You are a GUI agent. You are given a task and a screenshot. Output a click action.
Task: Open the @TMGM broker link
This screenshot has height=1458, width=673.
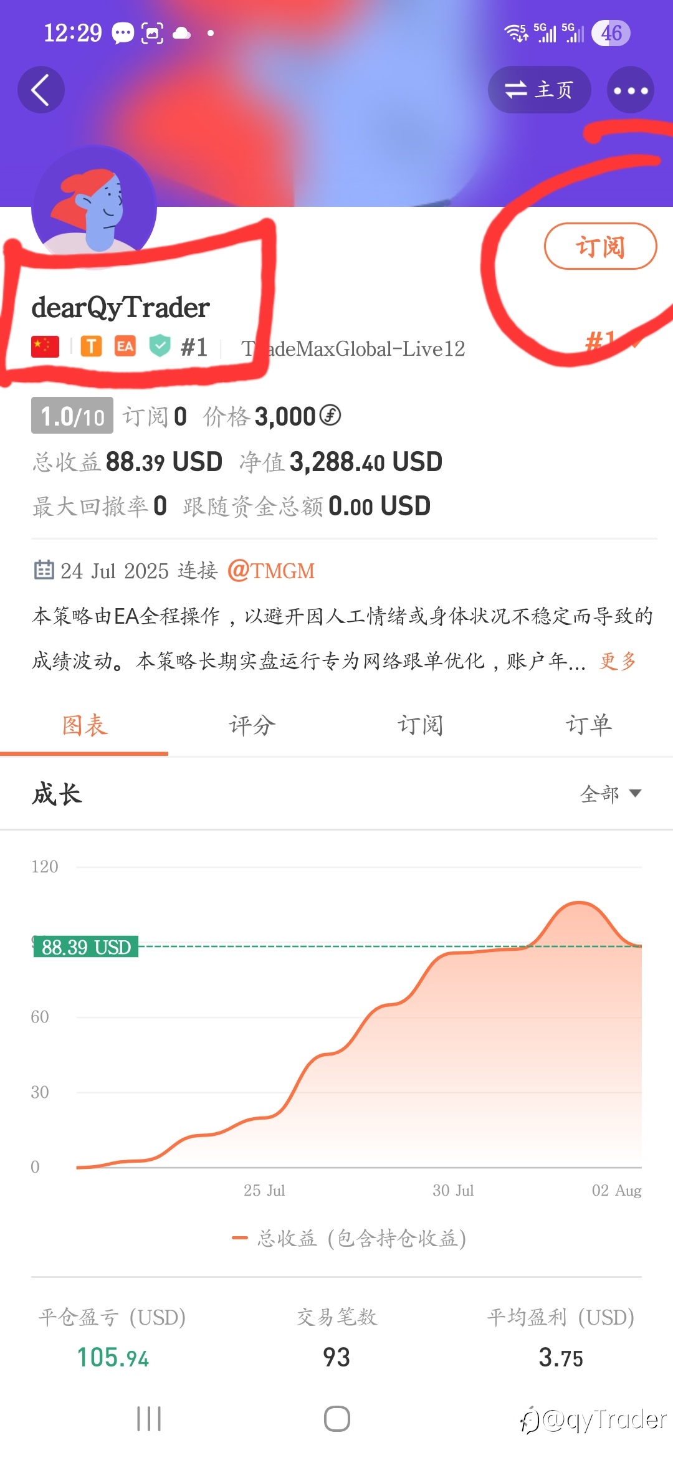click(271, 571)
